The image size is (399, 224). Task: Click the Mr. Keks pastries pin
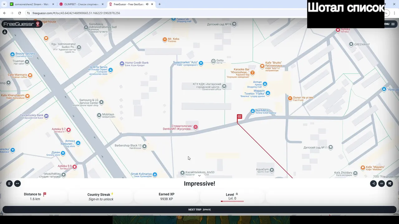coord(165,40)
